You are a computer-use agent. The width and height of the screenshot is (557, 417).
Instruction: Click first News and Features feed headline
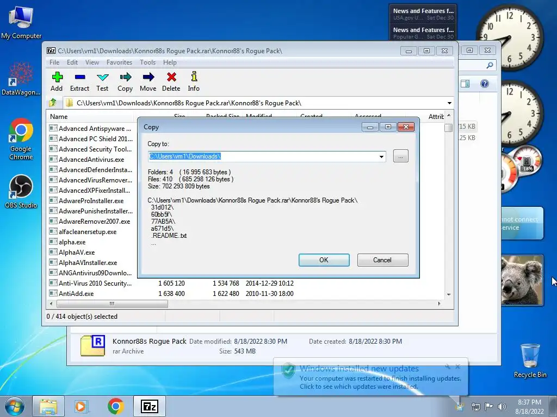423,11
